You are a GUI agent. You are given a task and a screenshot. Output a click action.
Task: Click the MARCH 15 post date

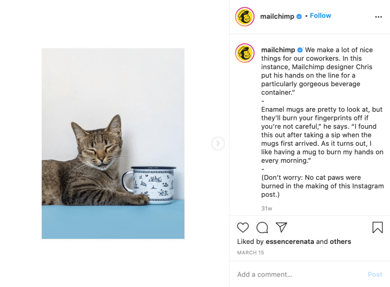251,252
